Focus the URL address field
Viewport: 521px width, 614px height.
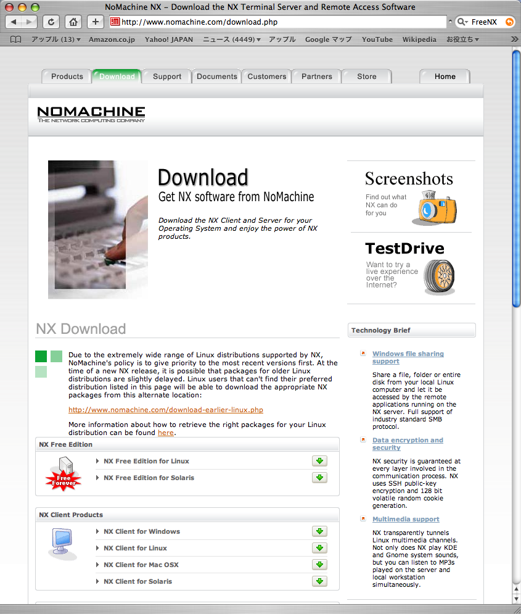(277, 22)
